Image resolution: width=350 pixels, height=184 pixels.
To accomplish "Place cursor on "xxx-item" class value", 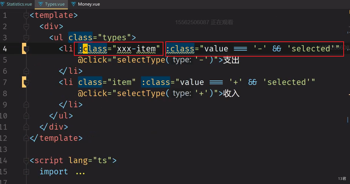I will 136,49.
